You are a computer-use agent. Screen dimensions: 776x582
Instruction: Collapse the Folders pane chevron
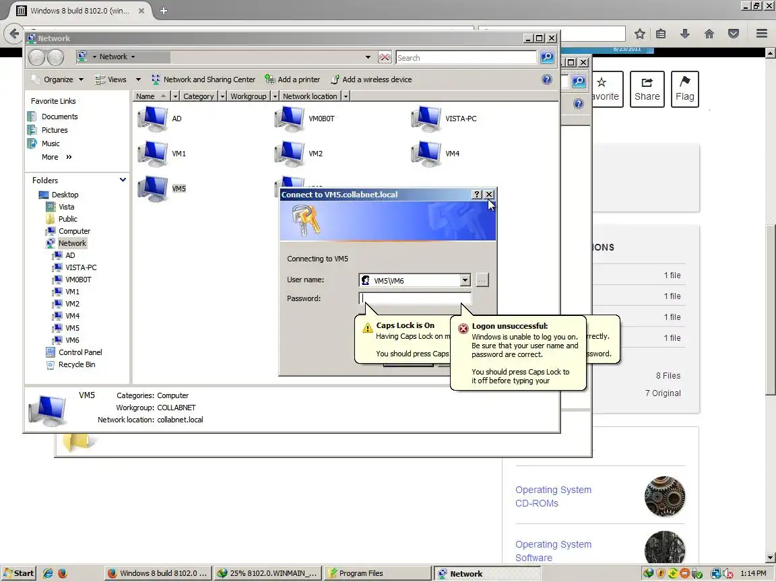[x=123, y=180]
